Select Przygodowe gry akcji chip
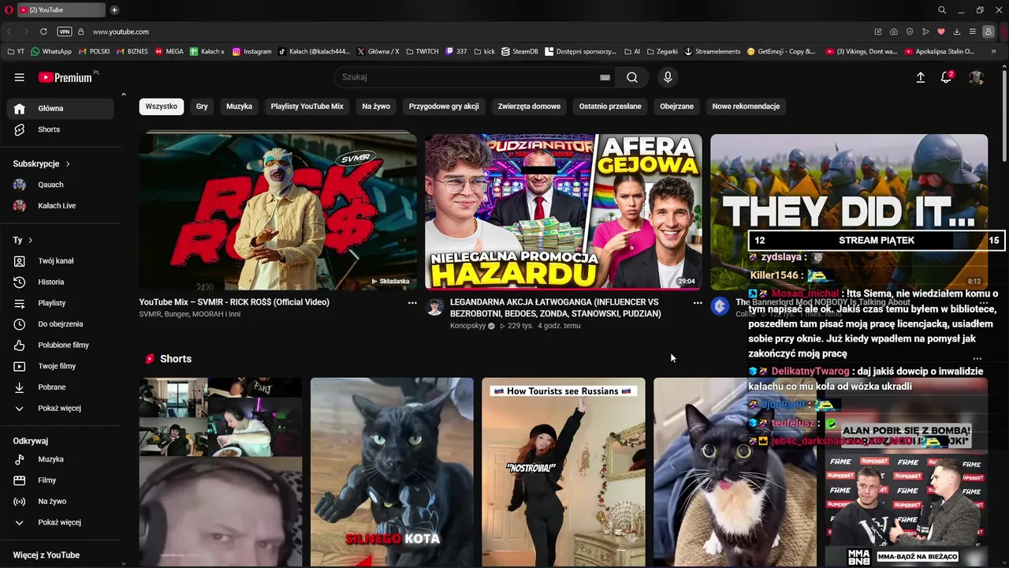Viewport: 1009px width, 568px height. click(x=444, y=106)
